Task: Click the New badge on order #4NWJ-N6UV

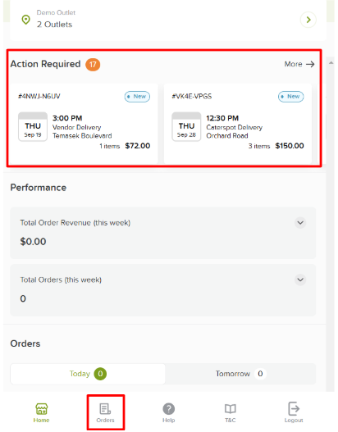Action: click(137, 97)
